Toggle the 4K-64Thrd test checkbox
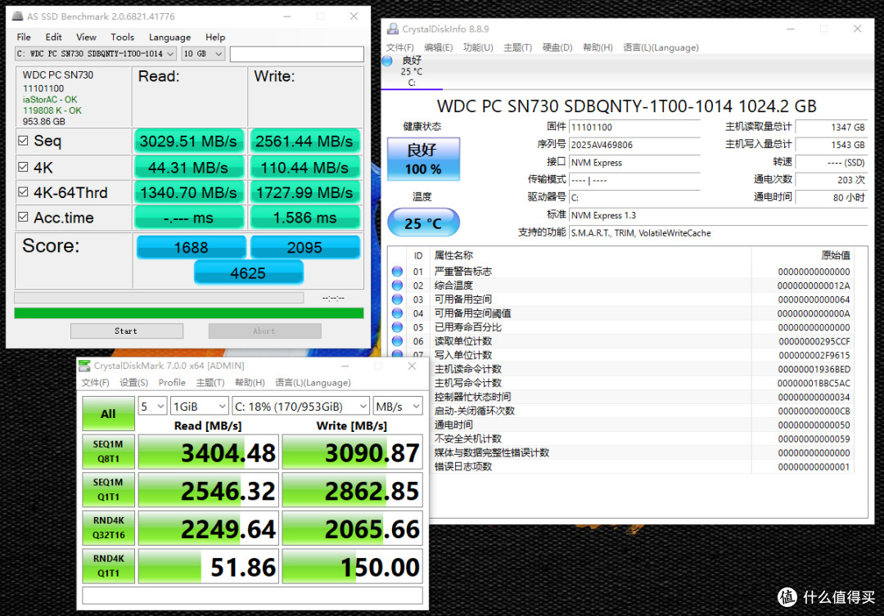The height and width of the screenshot is (616, 884). tap(23, 192)
